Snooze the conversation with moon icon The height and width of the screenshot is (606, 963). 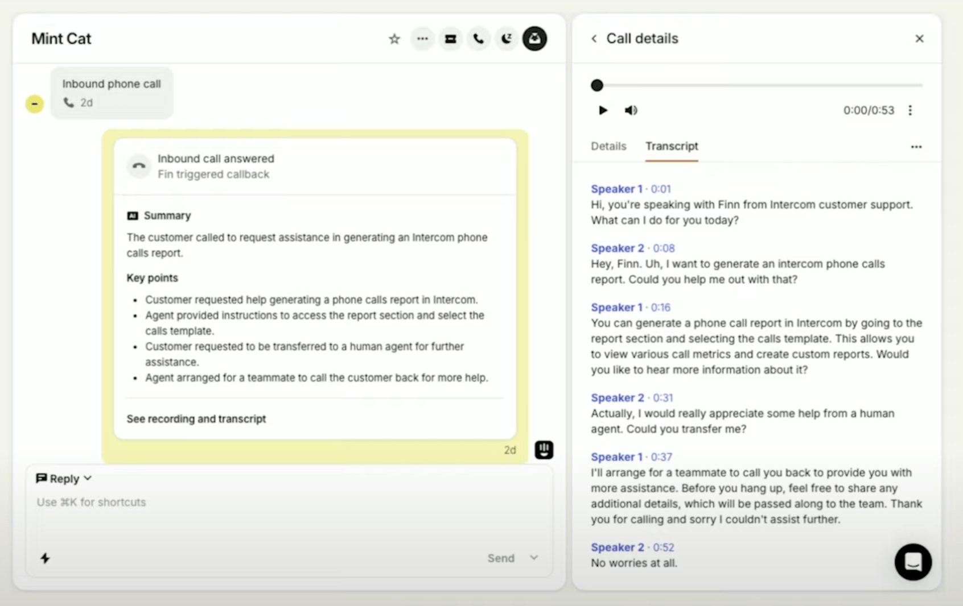507,39
